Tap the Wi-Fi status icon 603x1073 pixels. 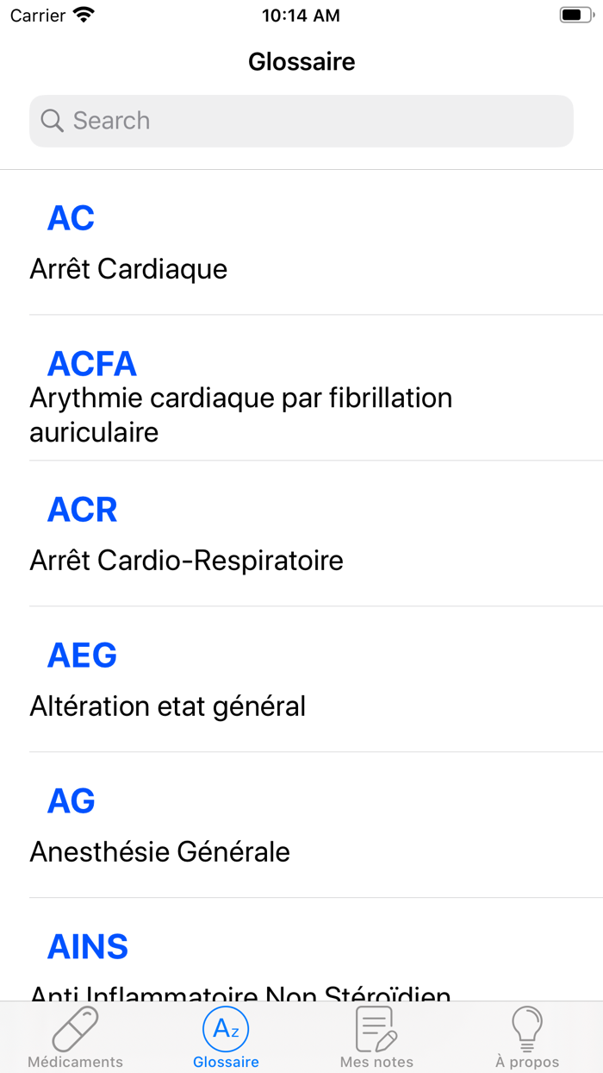pyautogui.click(x=84, y=15)
